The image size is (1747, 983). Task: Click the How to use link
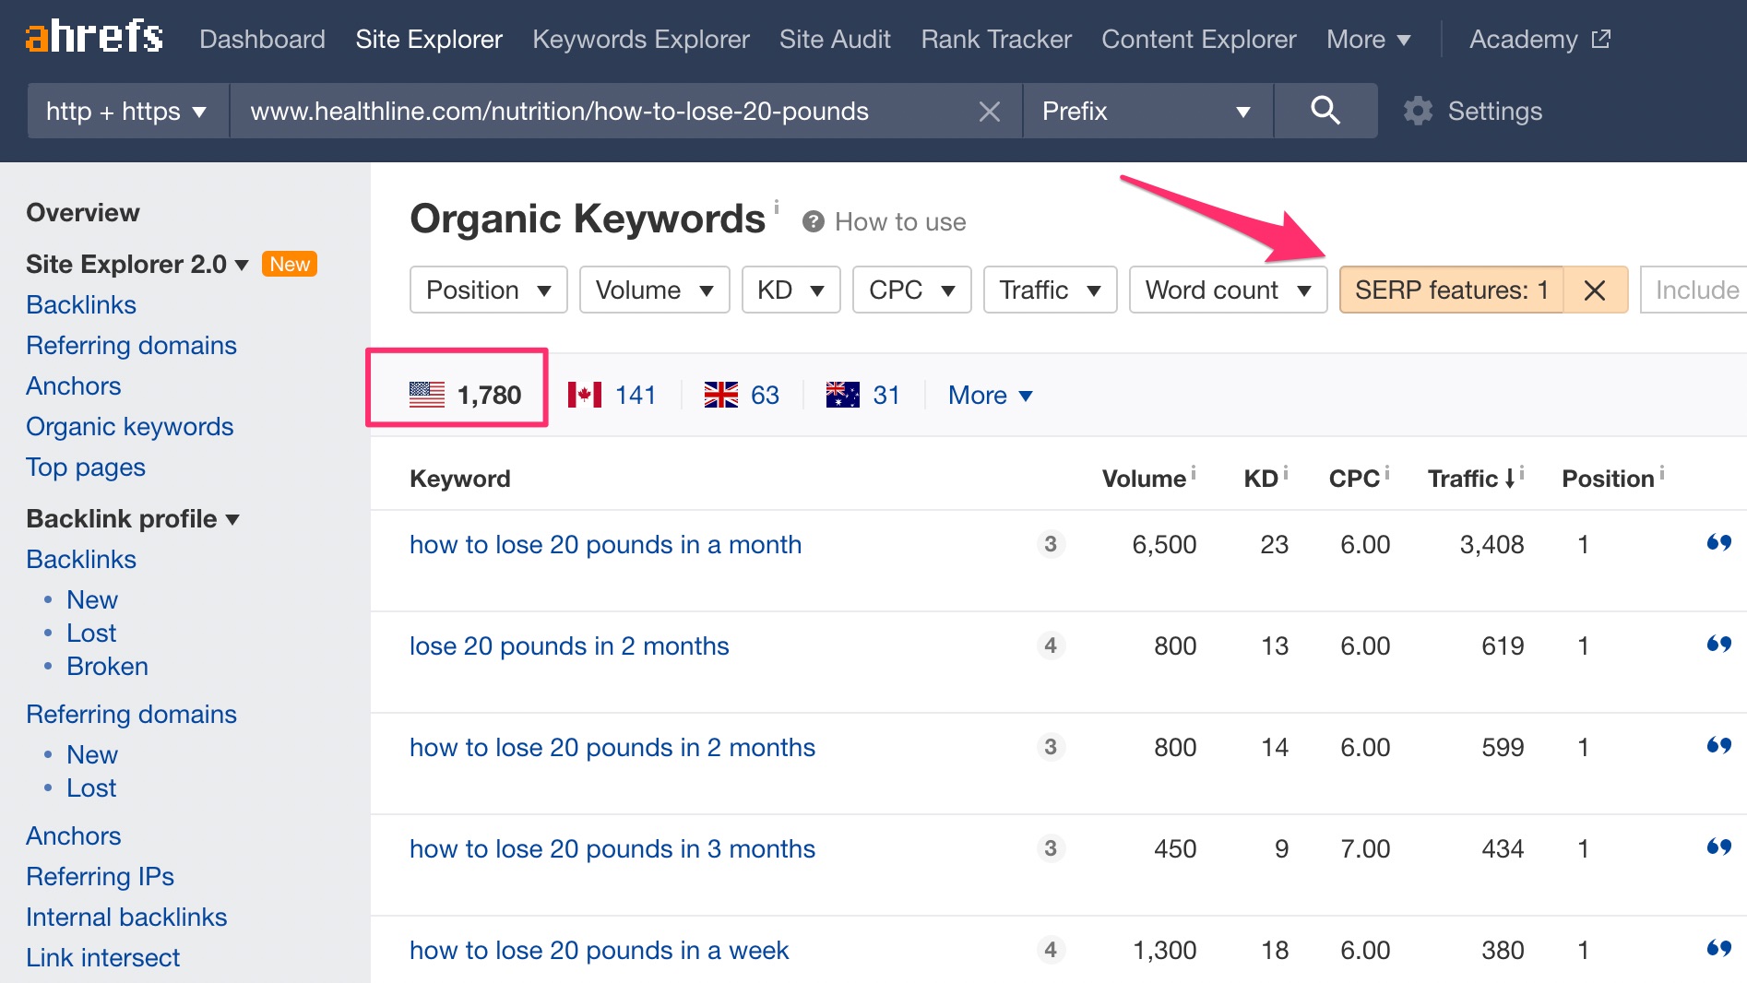(900, 221)
